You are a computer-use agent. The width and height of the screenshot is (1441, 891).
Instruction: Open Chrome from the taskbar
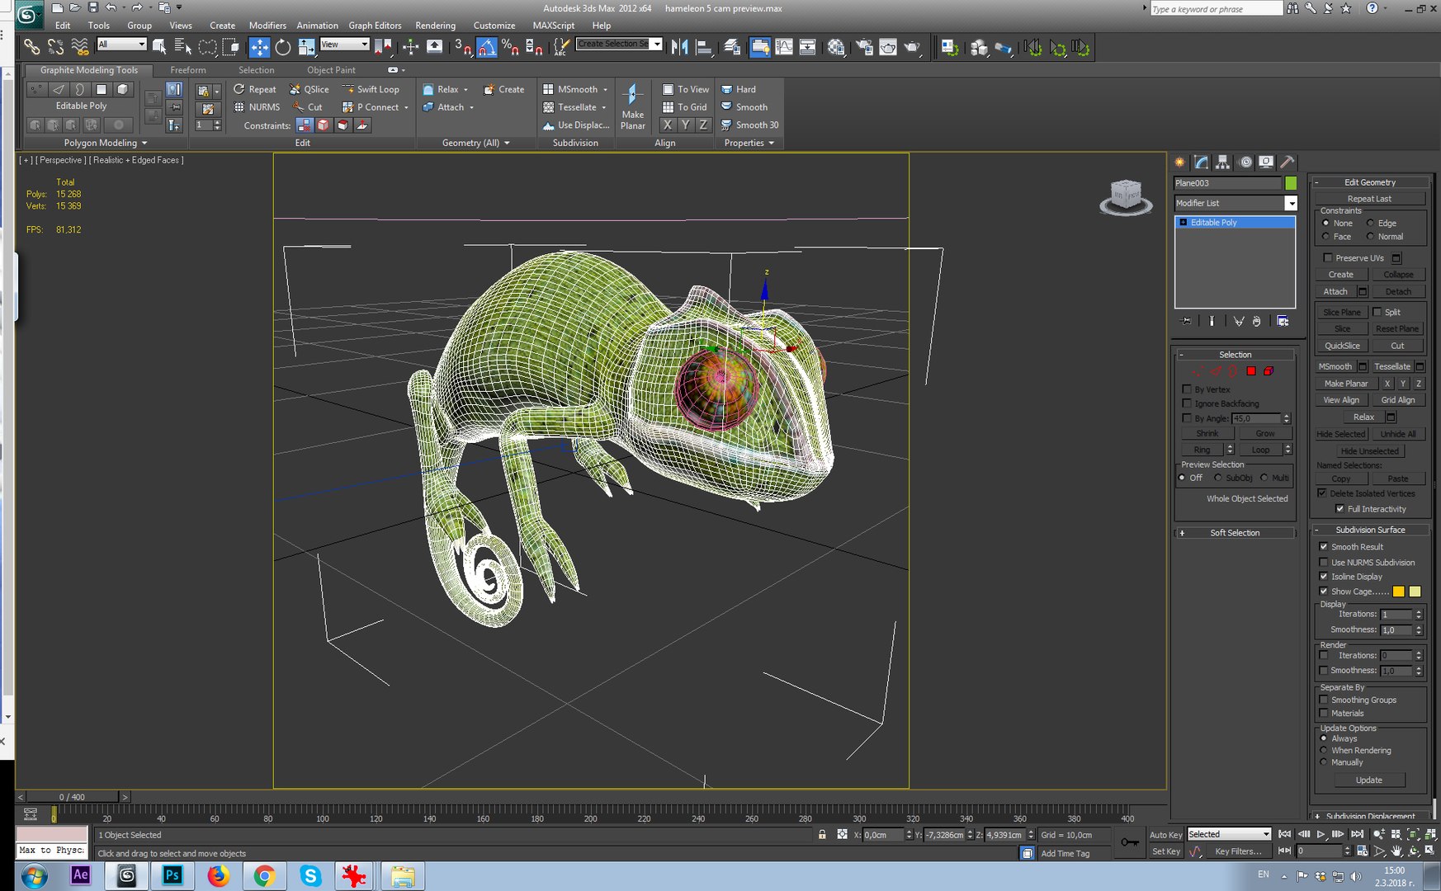[264, 875]
